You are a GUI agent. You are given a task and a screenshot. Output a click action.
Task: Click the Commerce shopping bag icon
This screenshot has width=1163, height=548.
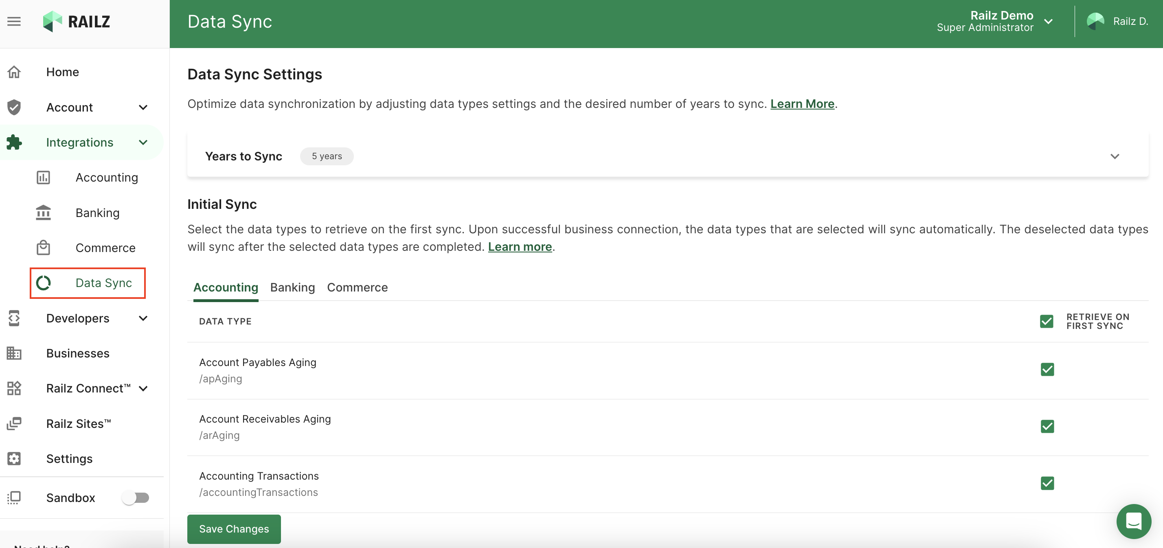[x=43, y=248]
